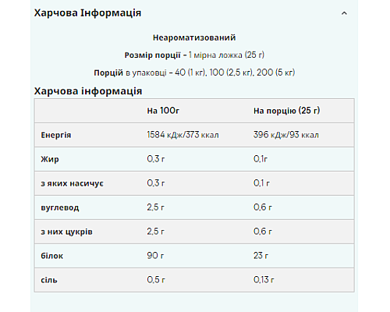This screenshot has height=312, width=390.
Task: Click the з яких насичує row label
Action: [72, 183]
